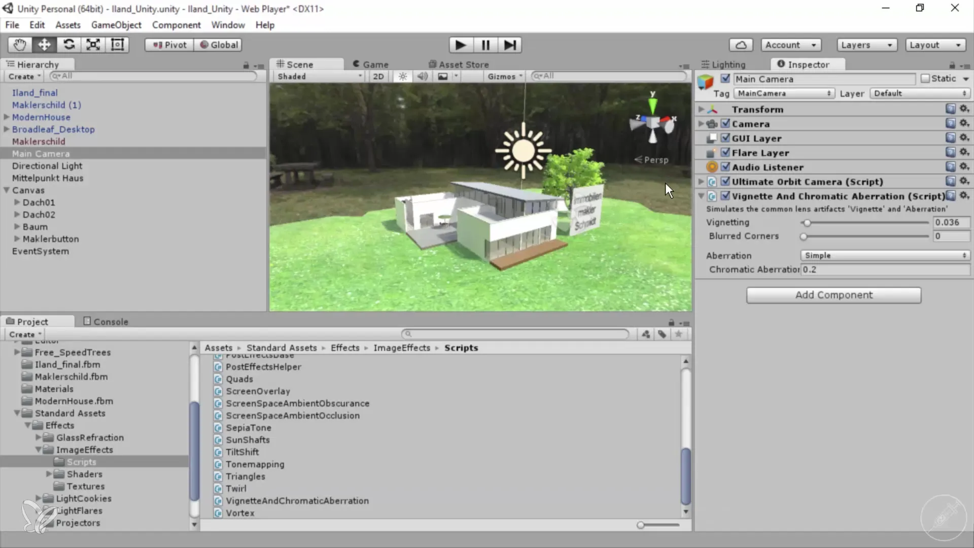Viewport: 974px width, 548px height.
Task: Open the Component menu
Action: [x=176, y=25]
